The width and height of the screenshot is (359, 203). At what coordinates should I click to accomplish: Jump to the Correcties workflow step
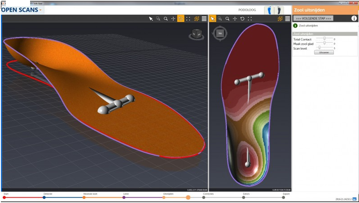pos(204,197)
